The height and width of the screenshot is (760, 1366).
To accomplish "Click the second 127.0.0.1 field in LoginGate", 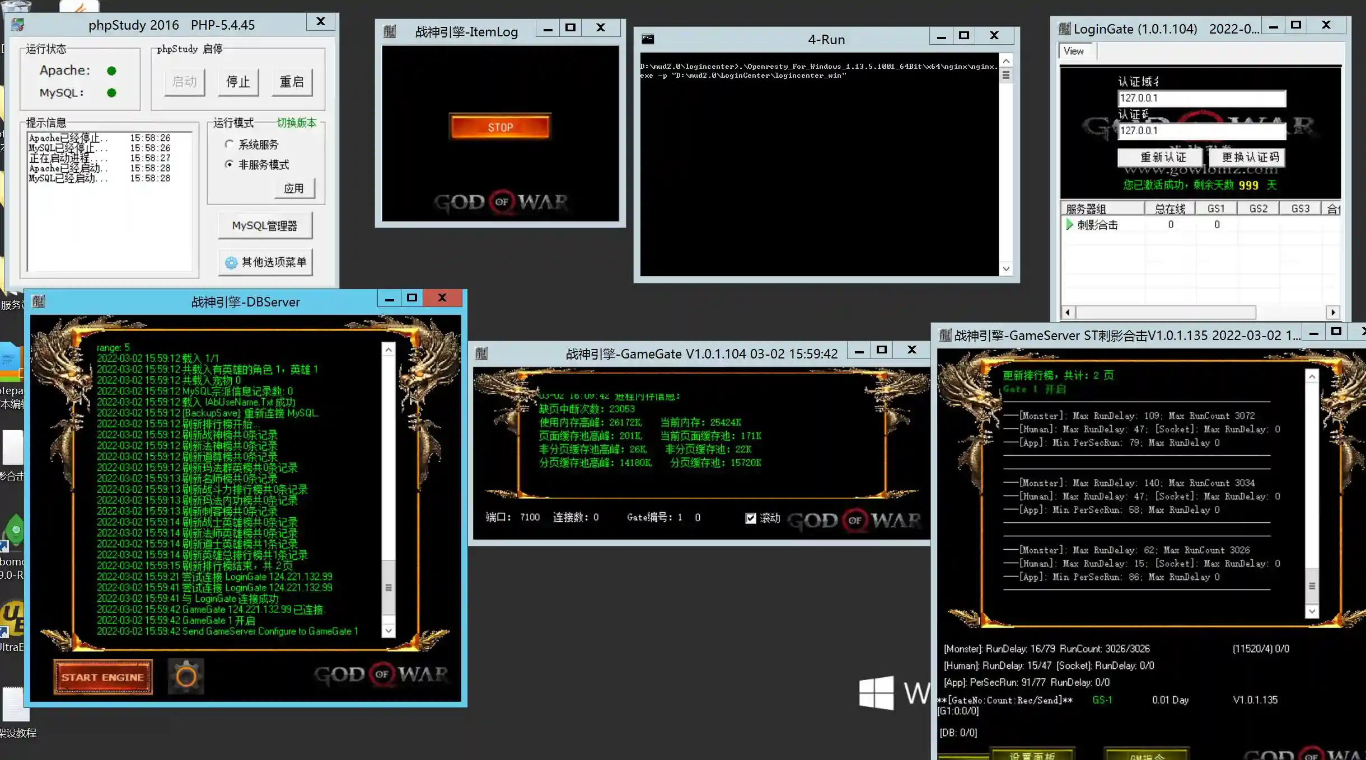I will pyautogui.click(x=1201, y=131).
